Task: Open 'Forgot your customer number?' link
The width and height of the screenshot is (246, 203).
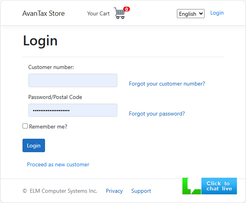Action: click(x=167, y=84)
